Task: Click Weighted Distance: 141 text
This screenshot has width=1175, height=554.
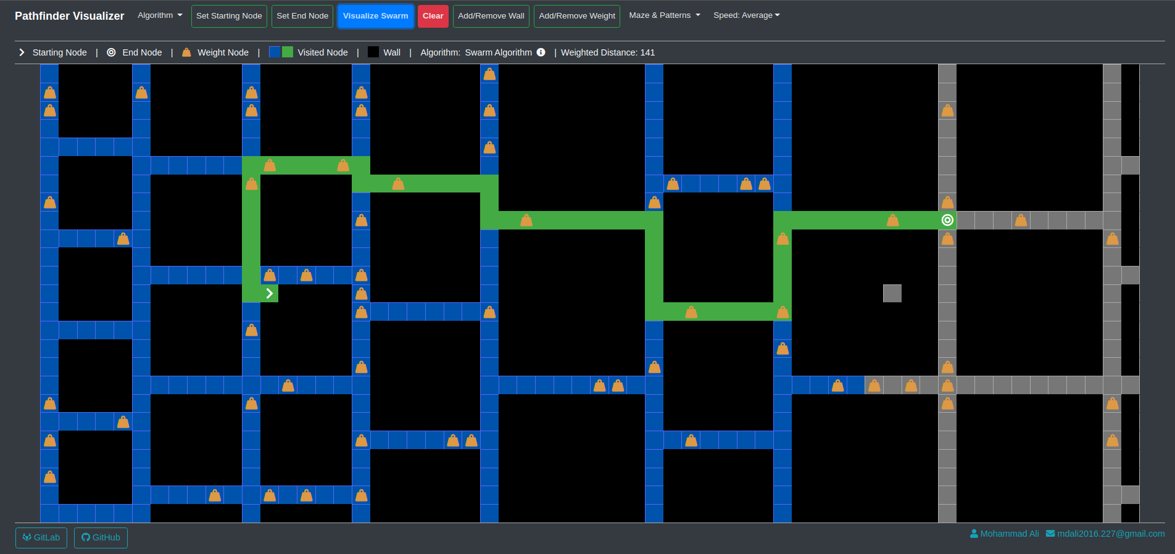Action: pos(608,52)
